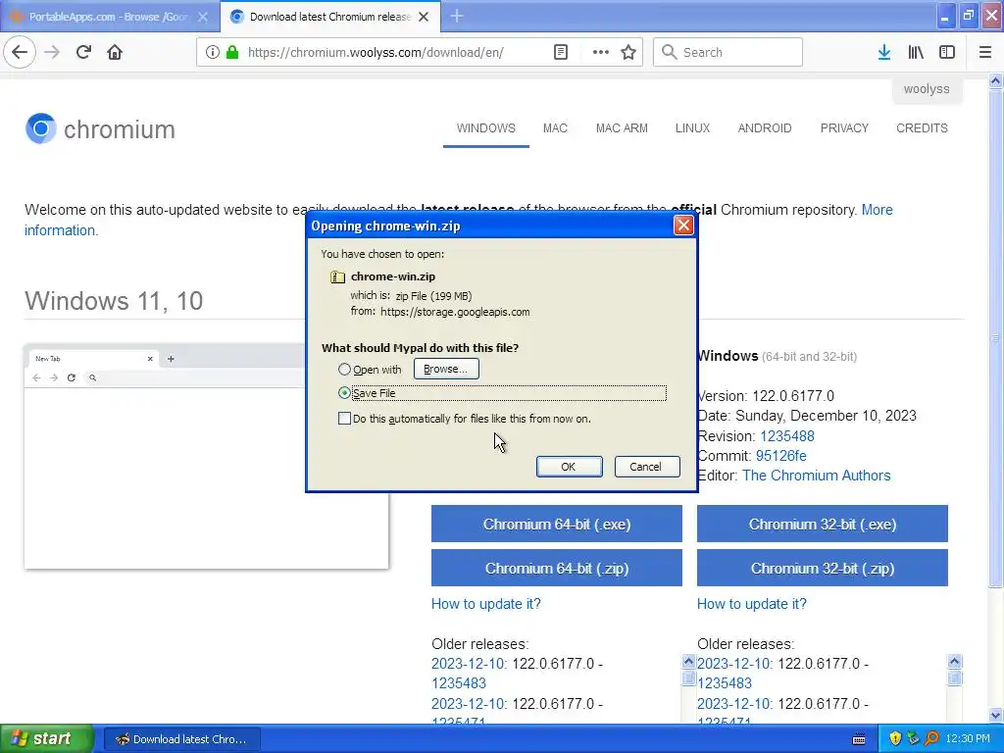Image resolution: width=1004 pixels, height=753 pixels.
Task: Go back using the browser back arrow
Action: (20, 52)
